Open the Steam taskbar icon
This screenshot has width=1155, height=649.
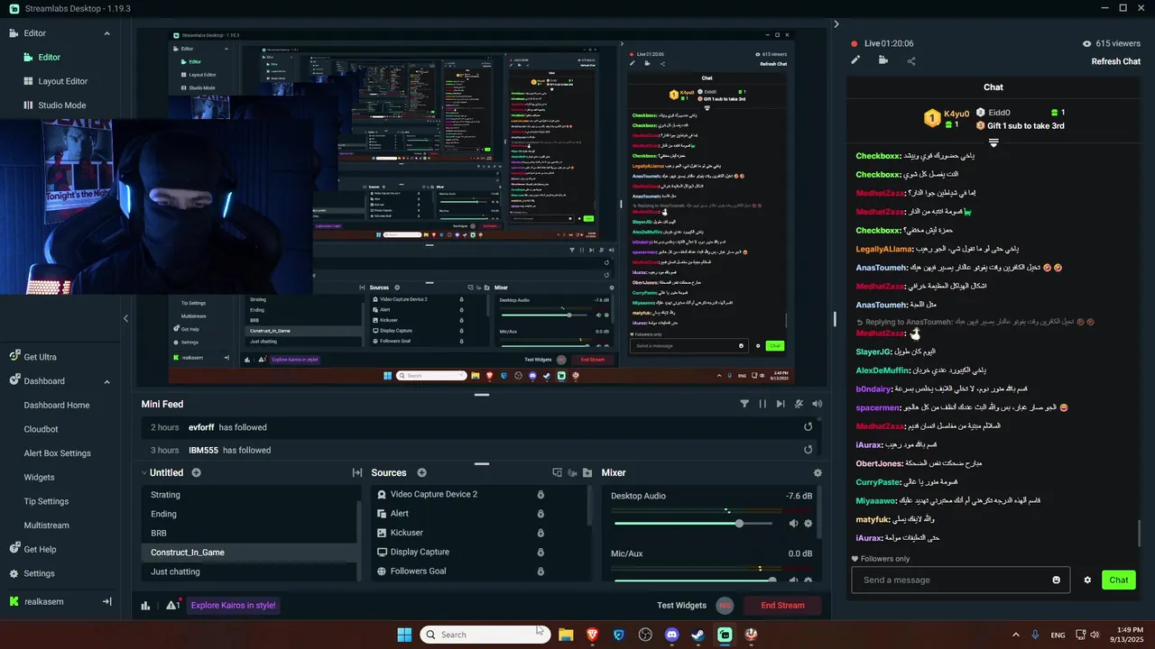coord(698,635)
